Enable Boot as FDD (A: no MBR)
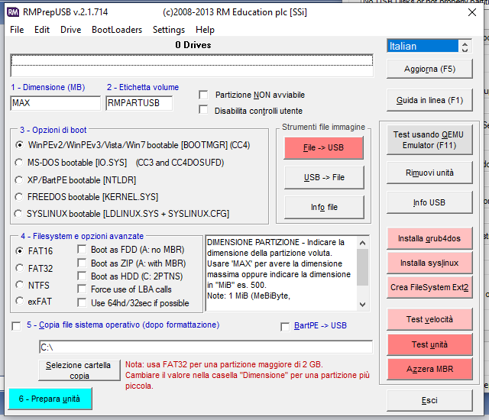This screenshot has width=489, height=420. pos(82,249)
